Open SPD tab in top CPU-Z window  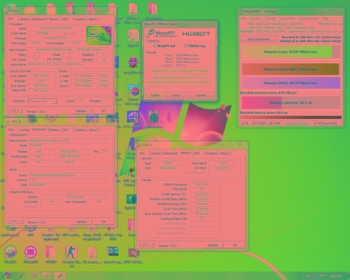tap(65, 19)
